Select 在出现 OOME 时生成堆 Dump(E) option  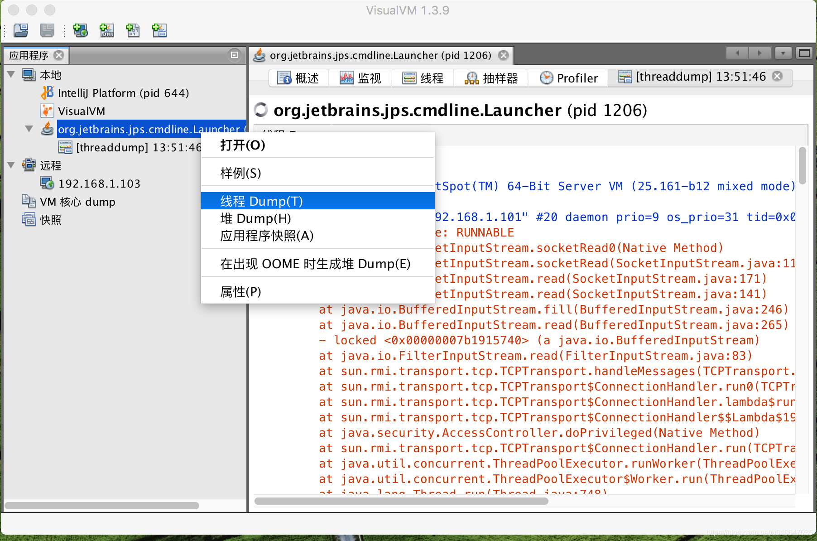point(318,264)
